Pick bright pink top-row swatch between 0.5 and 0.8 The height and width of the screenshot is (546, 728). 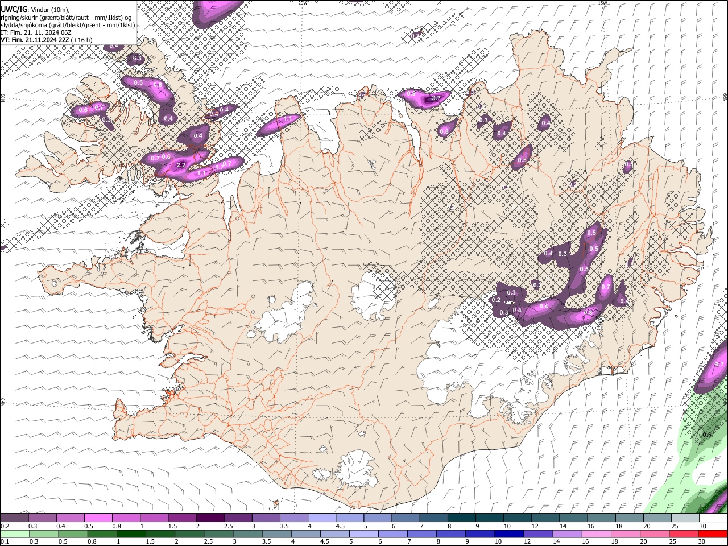click(98, 518)
